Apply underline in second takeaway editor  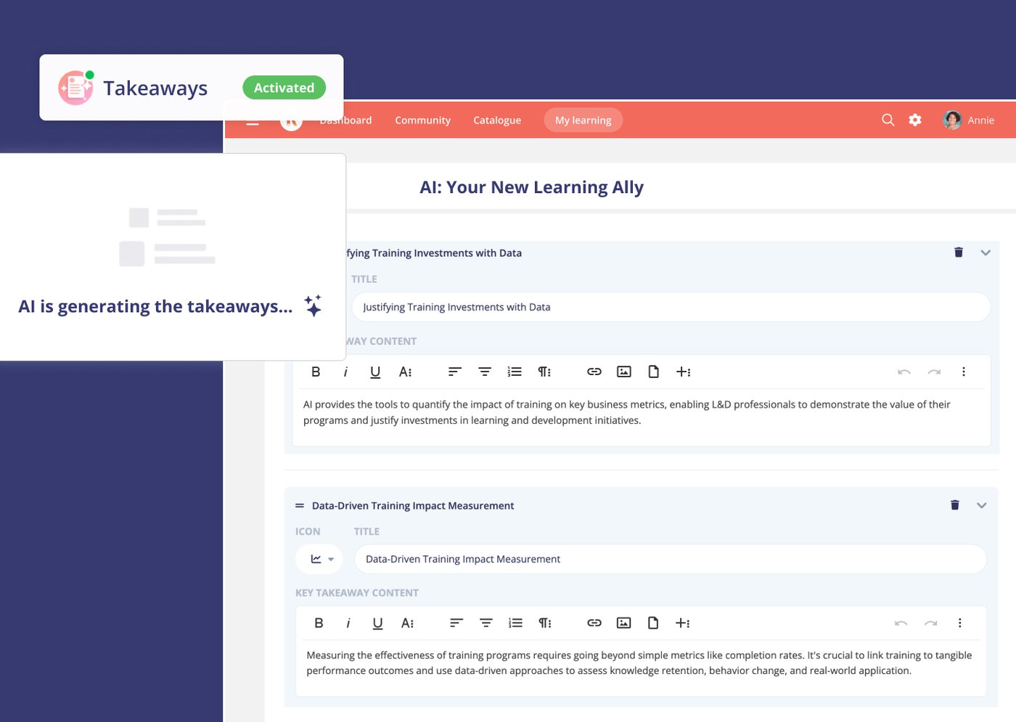[377, 623]
